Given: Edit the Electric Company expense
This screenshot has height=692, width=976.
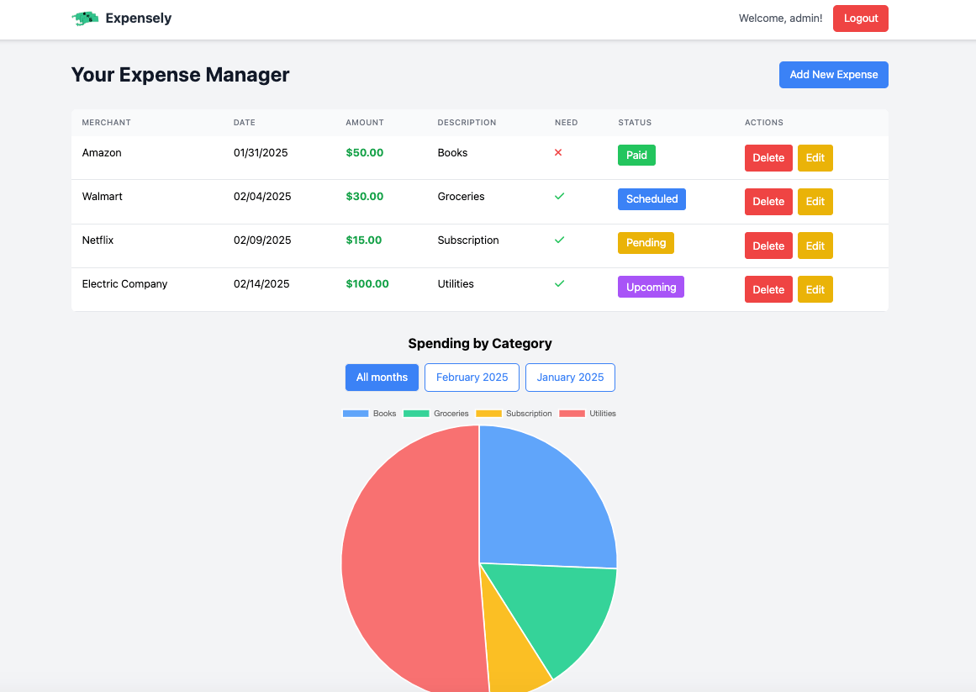Looking at the screenshot, I should point(815,289).
